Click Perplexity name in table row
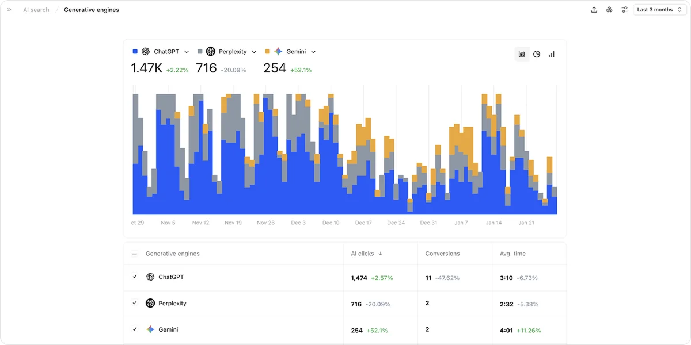This screenshot has width=691, height=345. [172, 304]
